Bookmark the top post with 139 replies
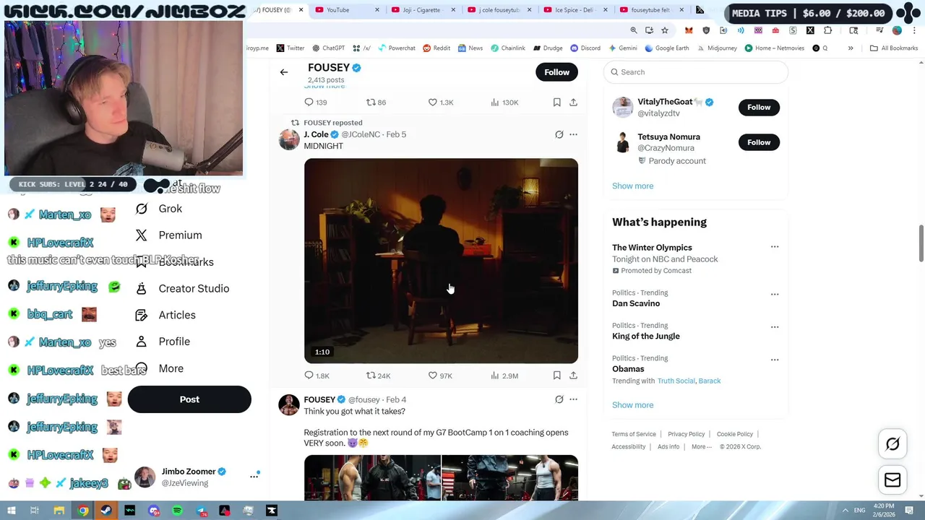Screen dimensions: 925x520 click(556, 103)
